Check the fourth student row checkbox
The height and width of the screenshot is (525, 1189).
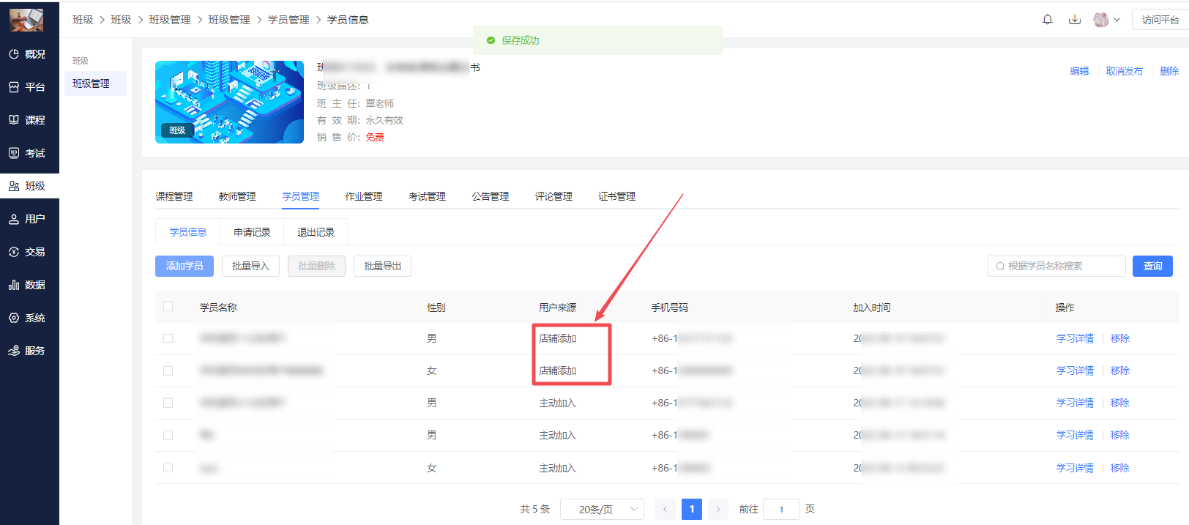168,435
